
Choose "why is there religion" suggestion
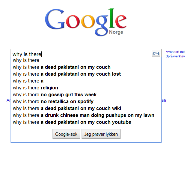coord(86,88)
